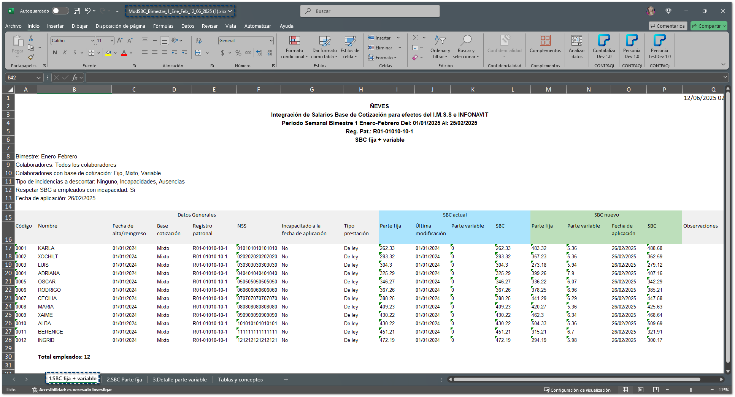
Task: Click the Complementos icon
Action: click(x=545, y=41)
